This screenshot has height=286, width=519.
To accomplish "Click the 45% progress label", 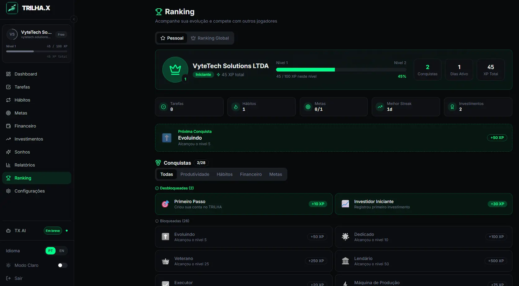I will 402,76.
